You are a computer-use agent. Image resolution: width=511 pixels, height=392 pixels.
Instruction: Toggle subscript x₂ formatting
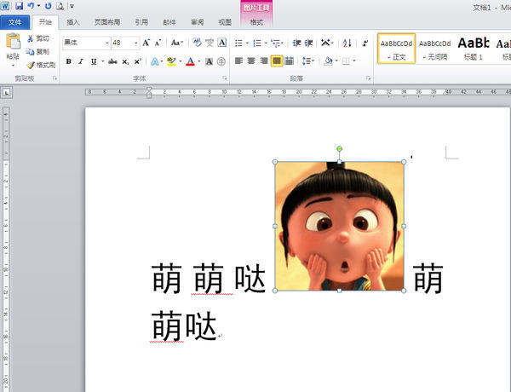click(x=125, y=61)
